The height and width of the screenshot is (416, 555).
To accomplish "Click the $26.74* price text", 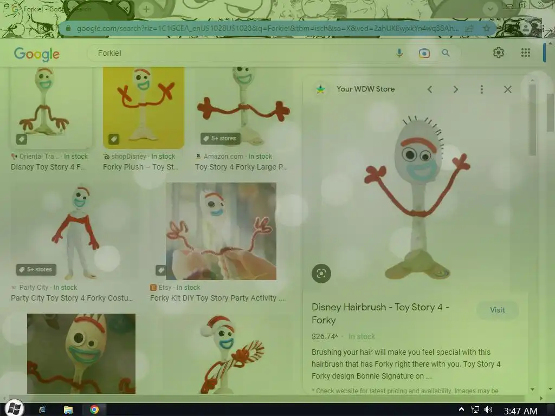I will pyautogui.click(x=325, y=336).
